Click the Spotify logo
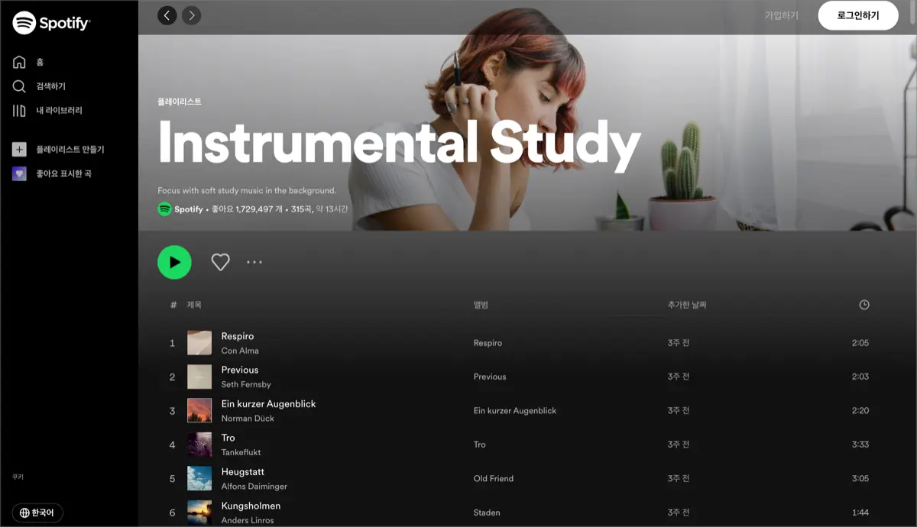The width and height of the screenshot is (917, 527). (x=50, y=23)
